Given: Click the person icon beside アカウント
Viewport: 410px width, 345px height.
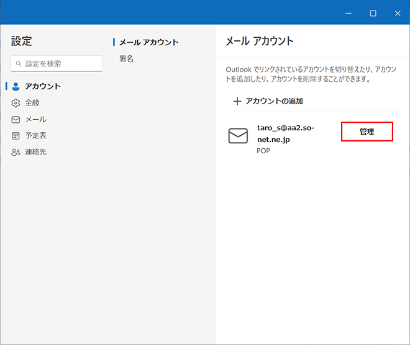Looking at the screenshot, I should point(16,86).
